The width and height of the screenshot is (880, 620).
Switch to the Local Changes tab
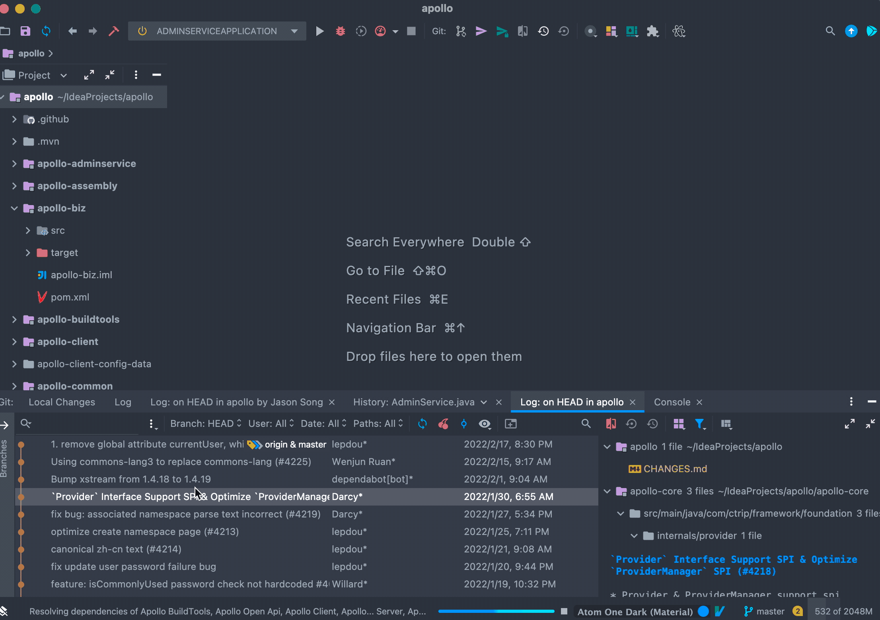pyautogui.click(x=62, y=402)
